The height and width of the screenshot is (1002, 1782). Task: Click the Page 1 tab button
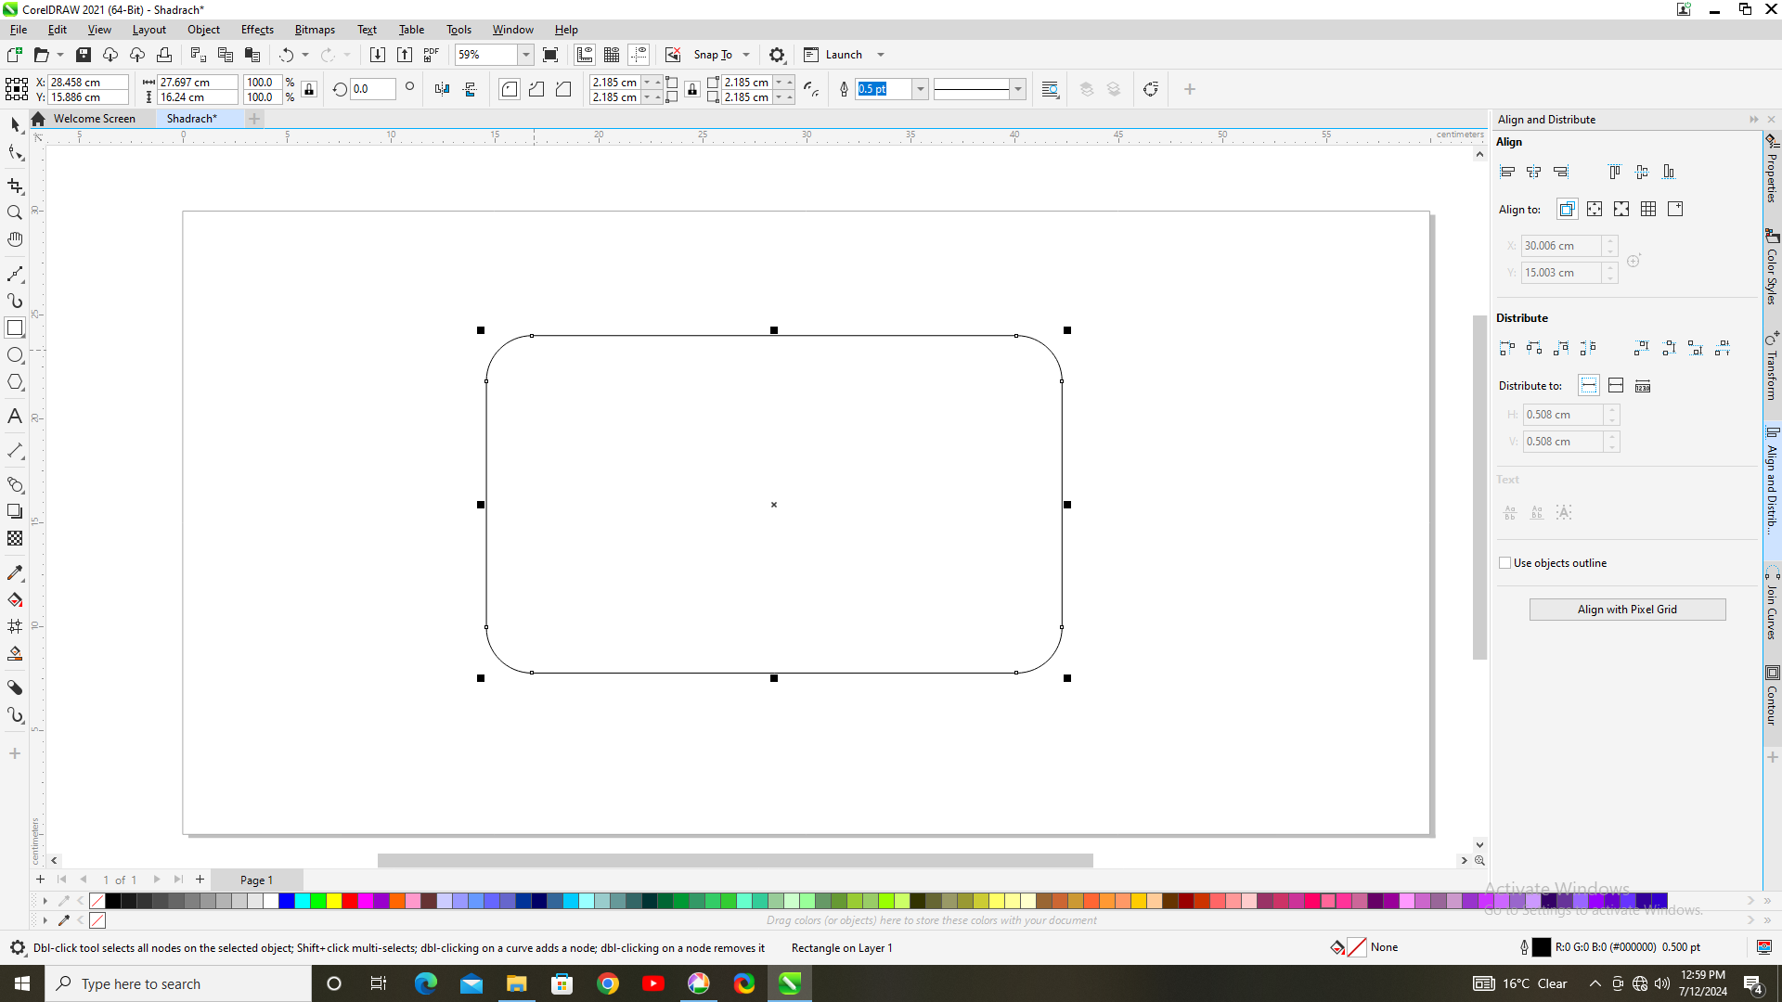256,880
